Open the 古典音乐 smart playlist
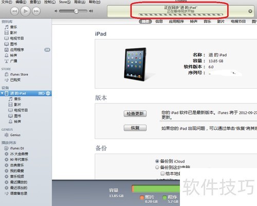This screenshot has width=257, height=206. [x=17, y=165]
